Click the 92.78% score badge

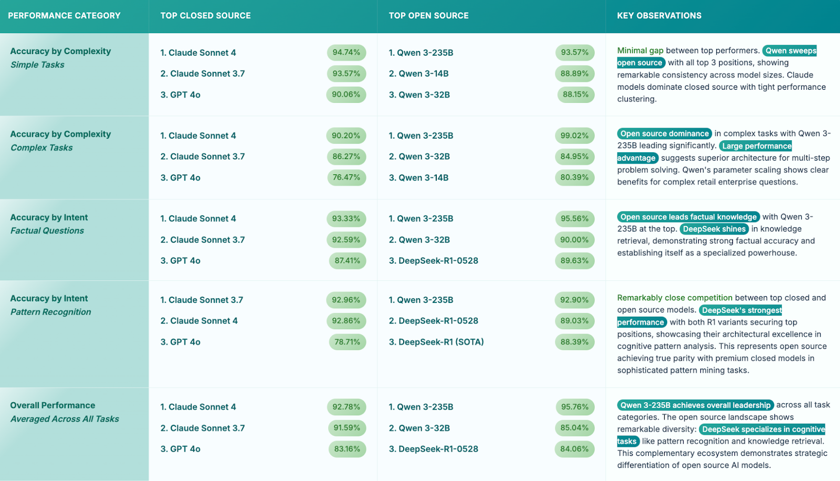pos(346,407)
